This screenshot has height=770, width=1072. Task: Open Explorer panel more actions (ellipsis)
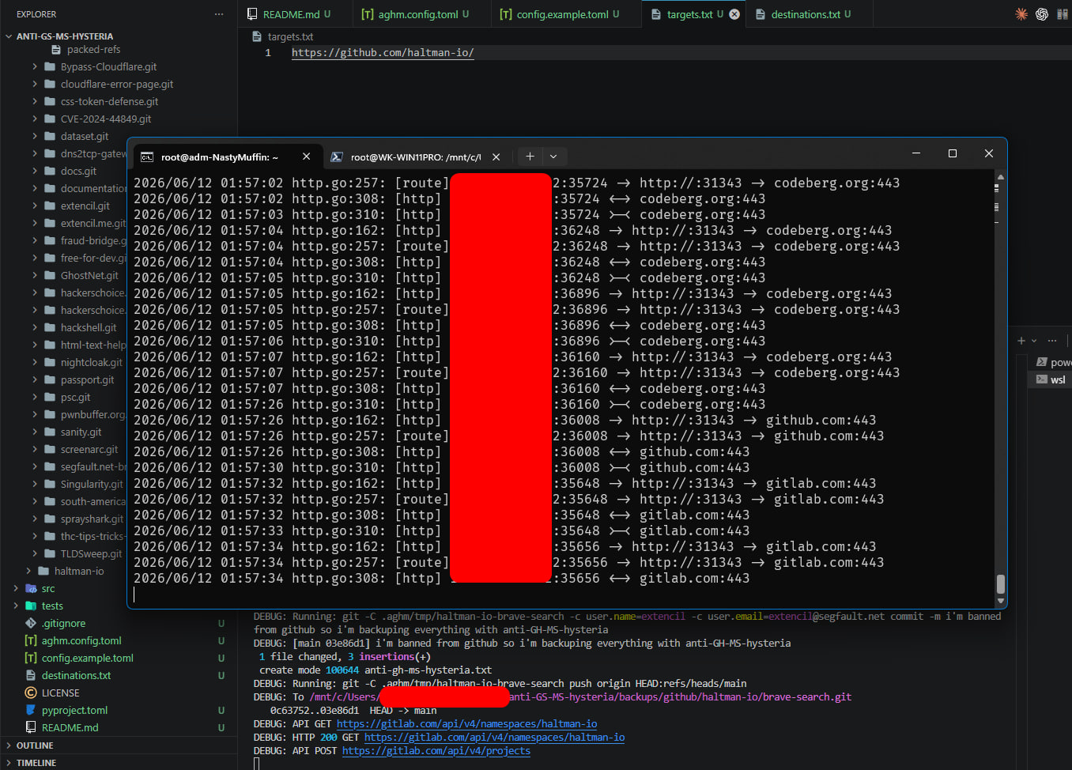[219, 14]
